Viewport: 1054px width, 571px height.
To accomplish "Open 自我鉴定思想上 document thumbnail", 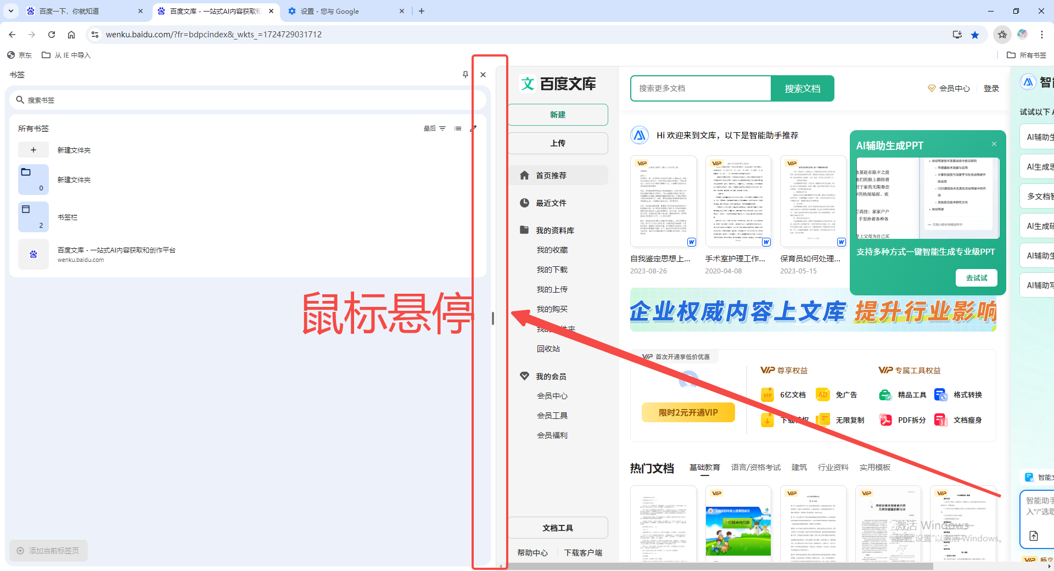I will click(x=663, y=201).
